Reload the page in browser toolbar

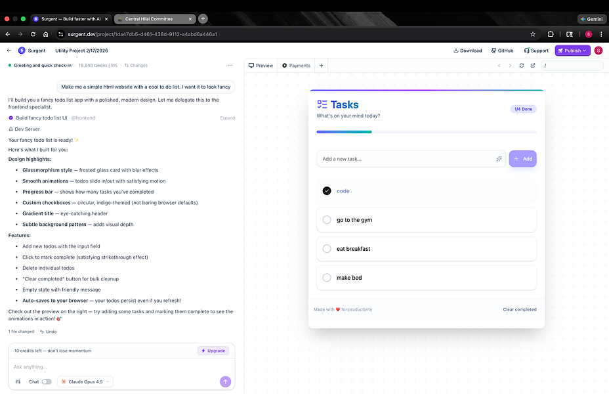click(x=33, y=34)
